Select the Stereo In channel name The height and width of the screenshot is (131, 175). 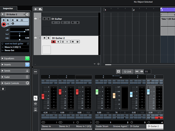pos(46,126)
